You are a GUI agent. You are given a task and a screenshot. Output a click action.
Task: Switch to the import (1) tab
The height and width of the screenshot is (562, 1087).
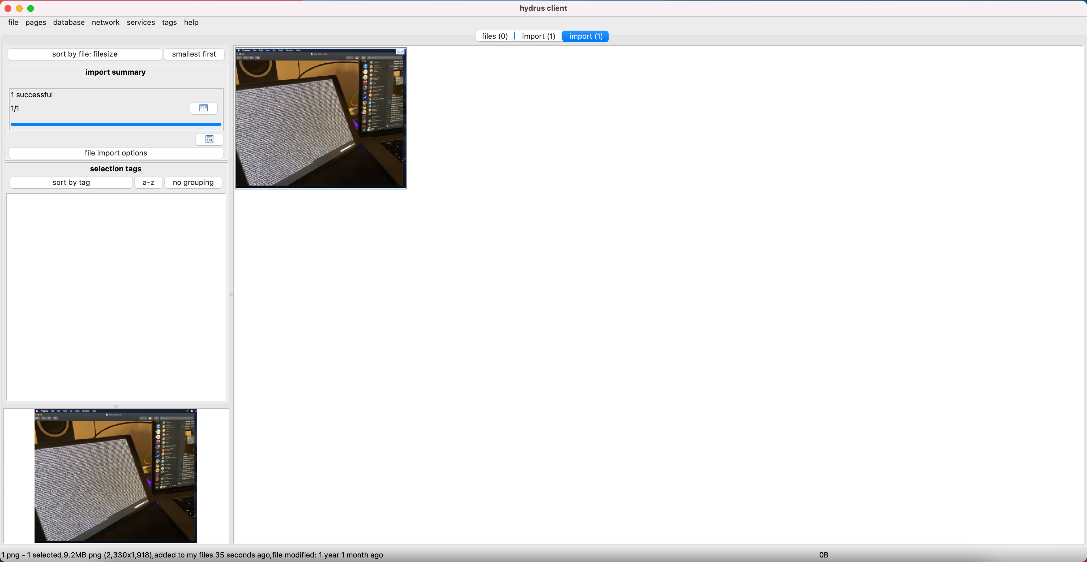[x=538, y=36]
